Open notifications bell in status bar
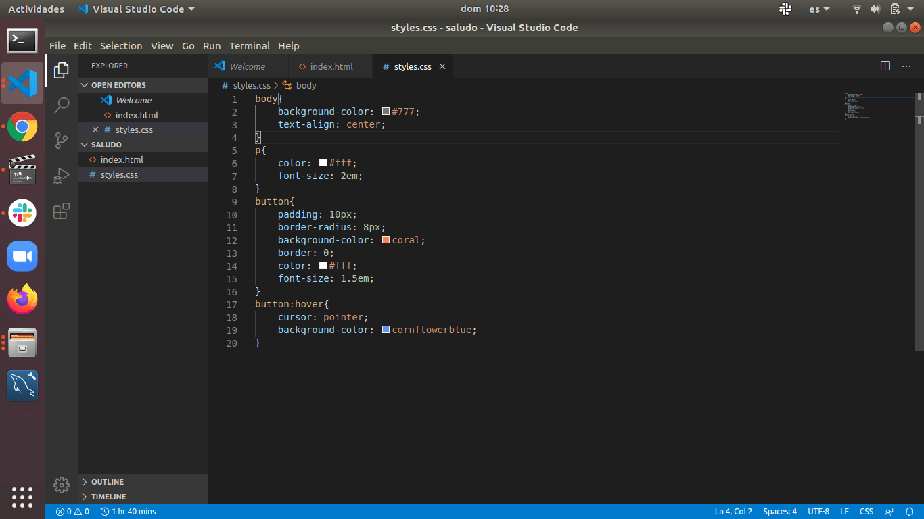Image resolution: width=924 pixels, height=519 pixels. (908, 512)
